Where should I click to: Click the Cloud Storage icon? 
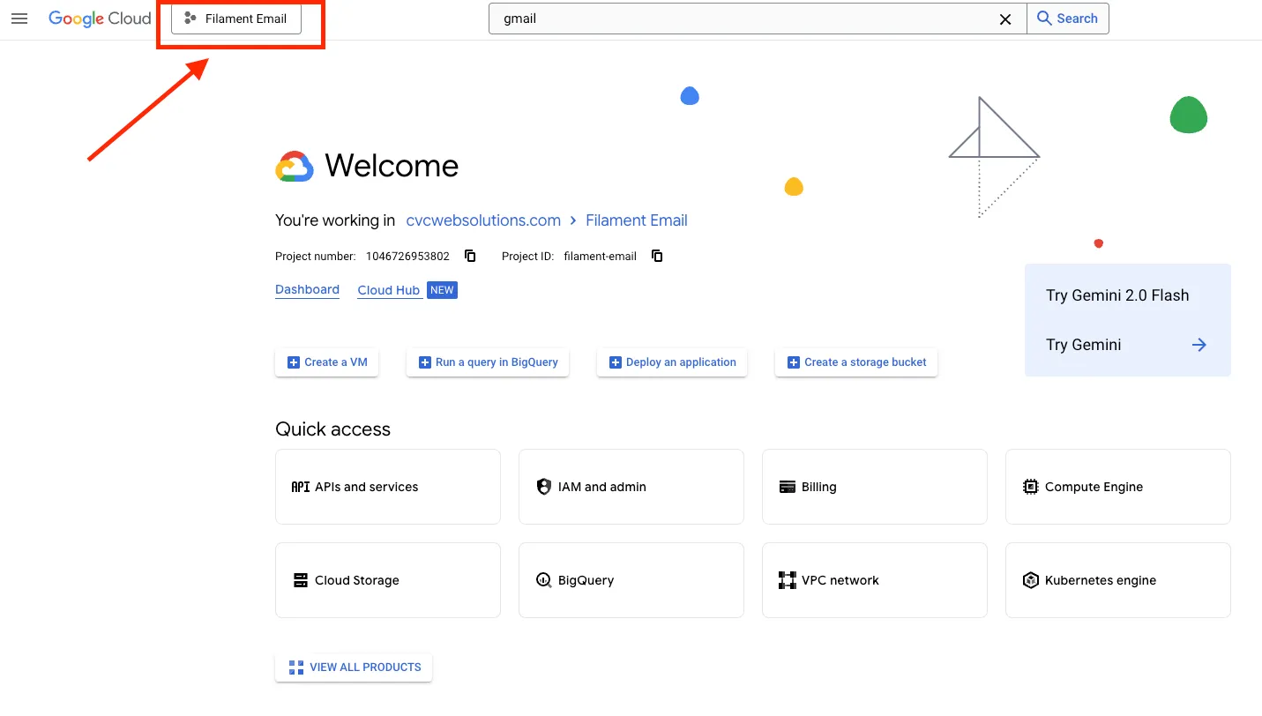pos(301,580)
